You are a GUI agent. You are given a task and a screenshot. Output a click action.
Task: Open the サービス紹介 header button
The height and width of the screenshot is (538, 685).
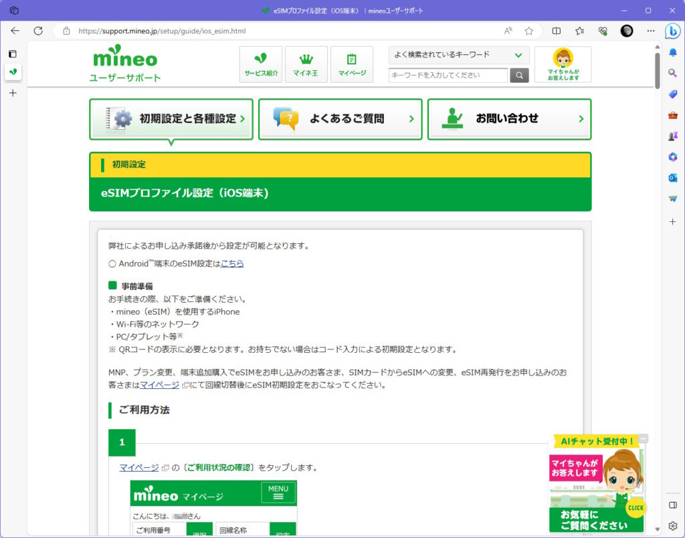coord(262,64)
